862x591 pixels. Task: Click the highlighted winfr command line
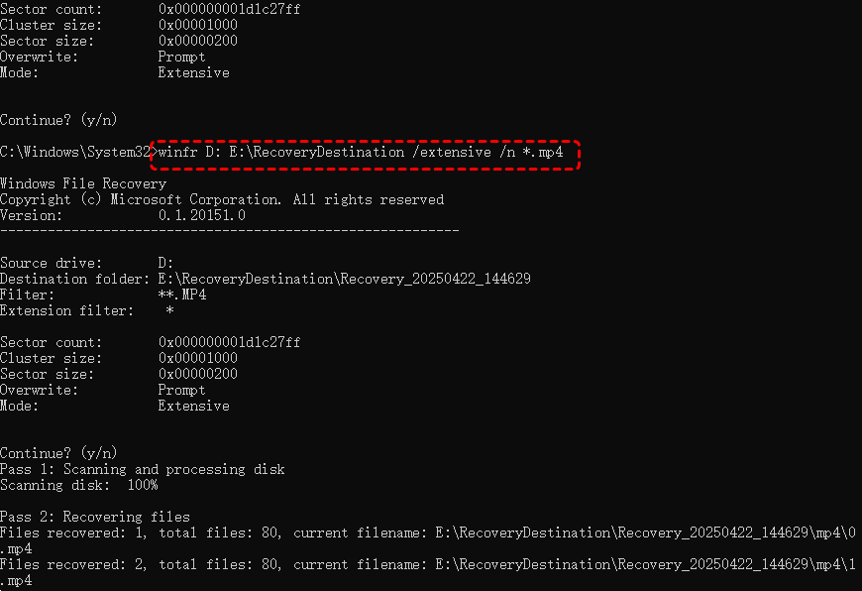(365, 153)
